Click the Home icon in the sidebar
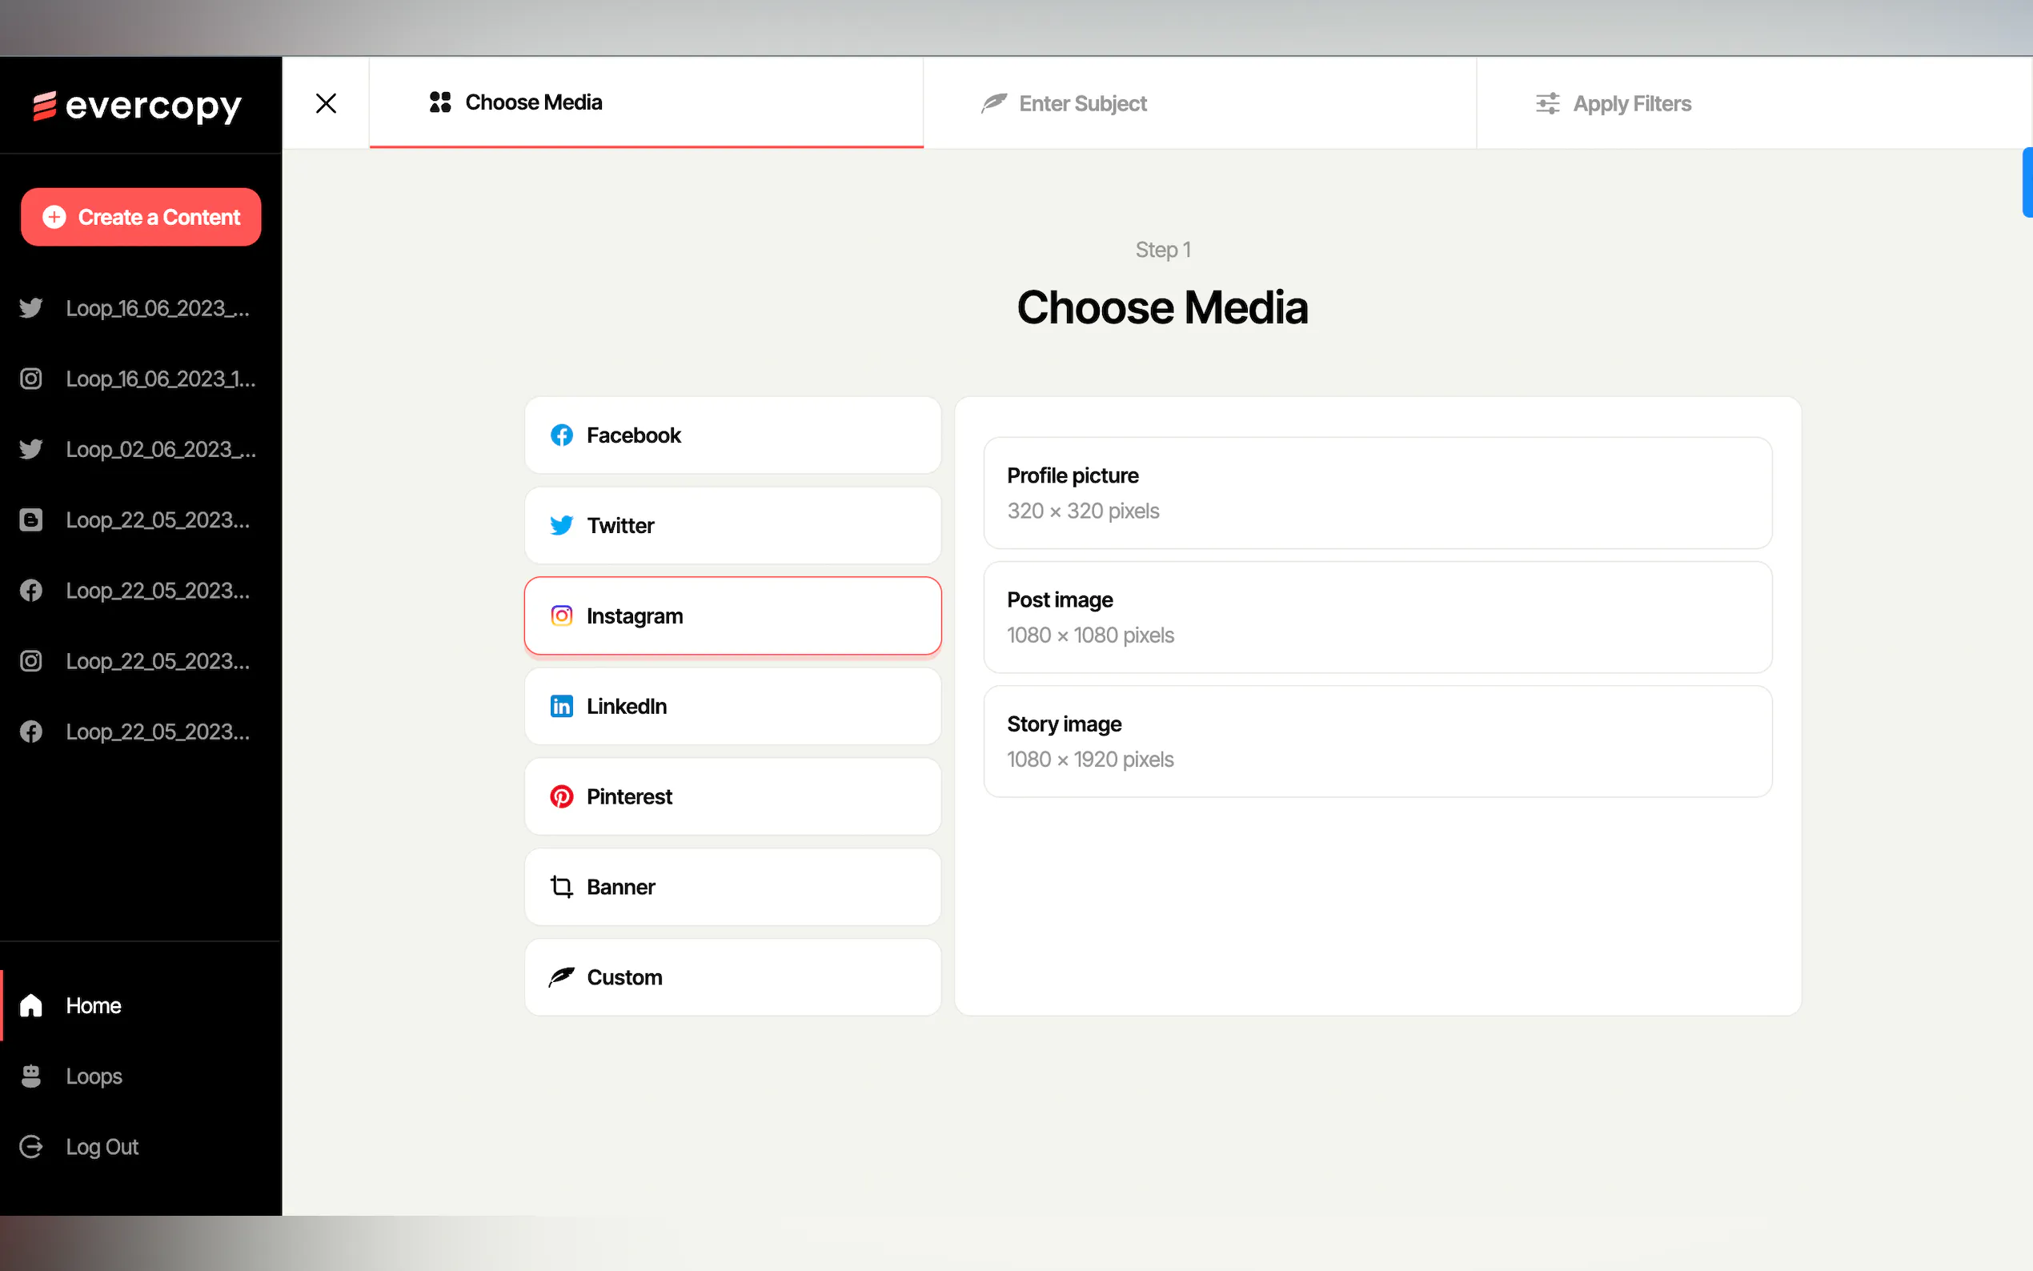 pyautogui.click(x=31, y=1005)
